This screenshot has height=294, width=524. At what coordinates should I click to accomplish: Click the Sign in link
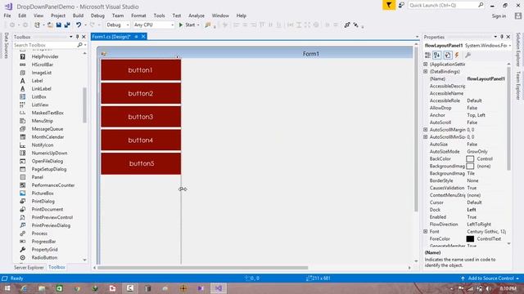coord(499,16)
